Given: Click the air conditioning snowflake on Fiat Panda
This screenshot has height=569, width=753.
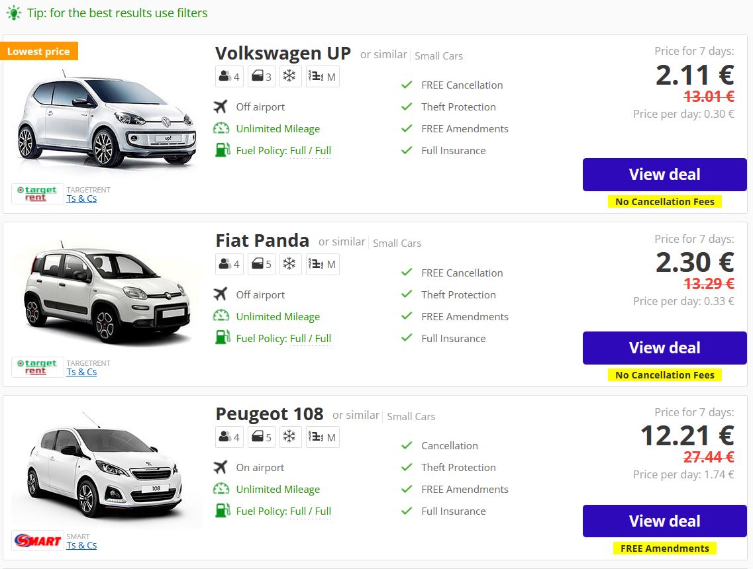Looking at the screenshot, I should click(x=289, y=264).
